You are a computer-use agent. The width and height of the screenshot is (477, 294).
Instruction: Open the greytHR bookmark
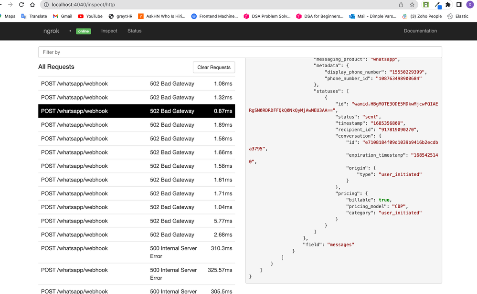(x=120, y=16)
